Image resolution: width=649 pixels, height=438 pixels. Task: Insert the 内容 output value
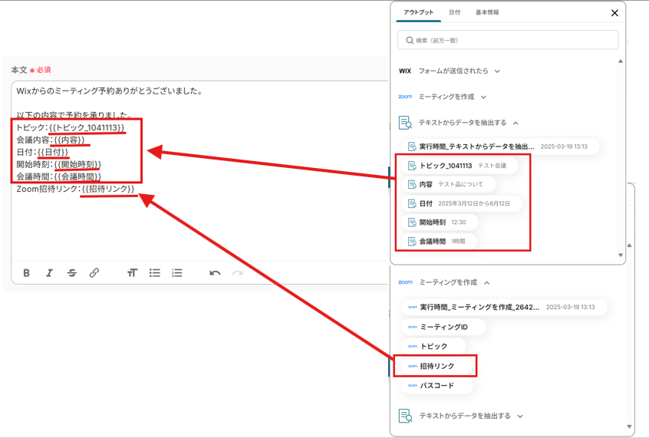448,184
